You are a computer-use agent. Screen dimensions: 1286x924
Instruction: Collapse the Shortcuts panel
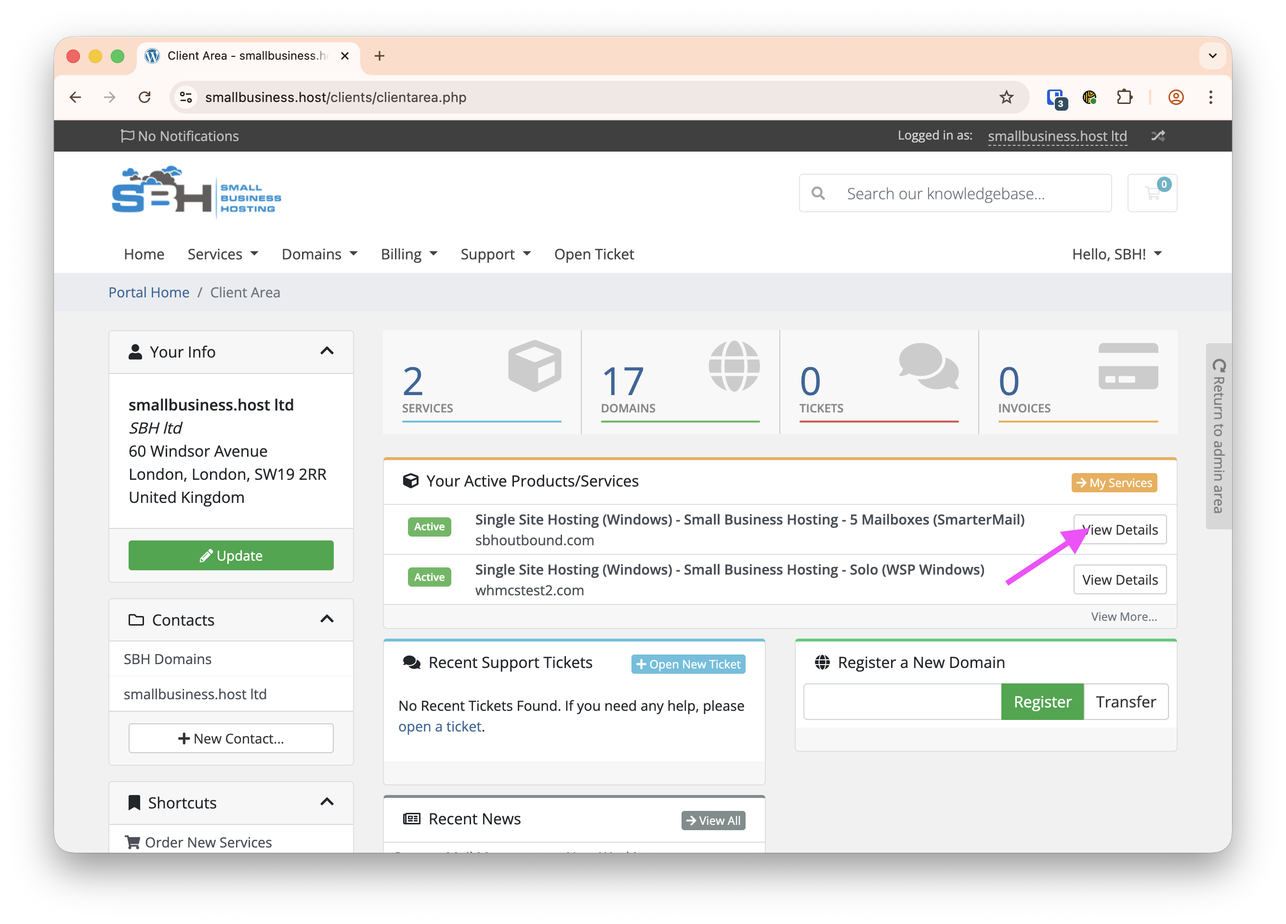point(327,802)
